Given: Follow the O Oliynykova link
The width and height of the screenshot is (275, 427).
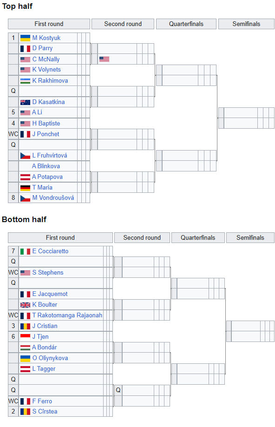Looking at the screenshot, I should tap(50, 358).
